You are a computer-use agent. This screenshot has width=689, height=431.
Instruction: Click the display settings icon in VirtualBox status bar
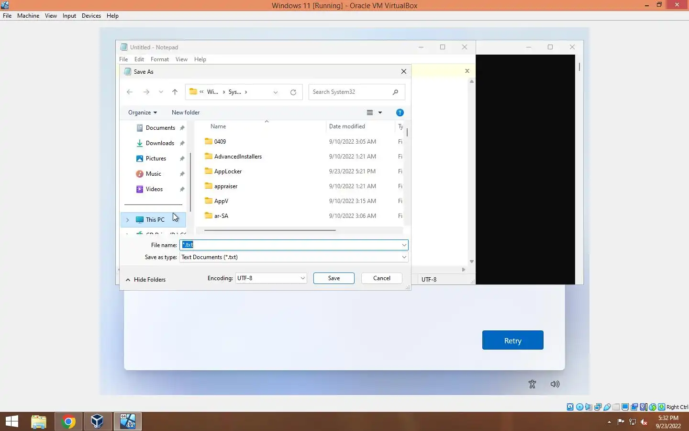click(x=625, y=407)
